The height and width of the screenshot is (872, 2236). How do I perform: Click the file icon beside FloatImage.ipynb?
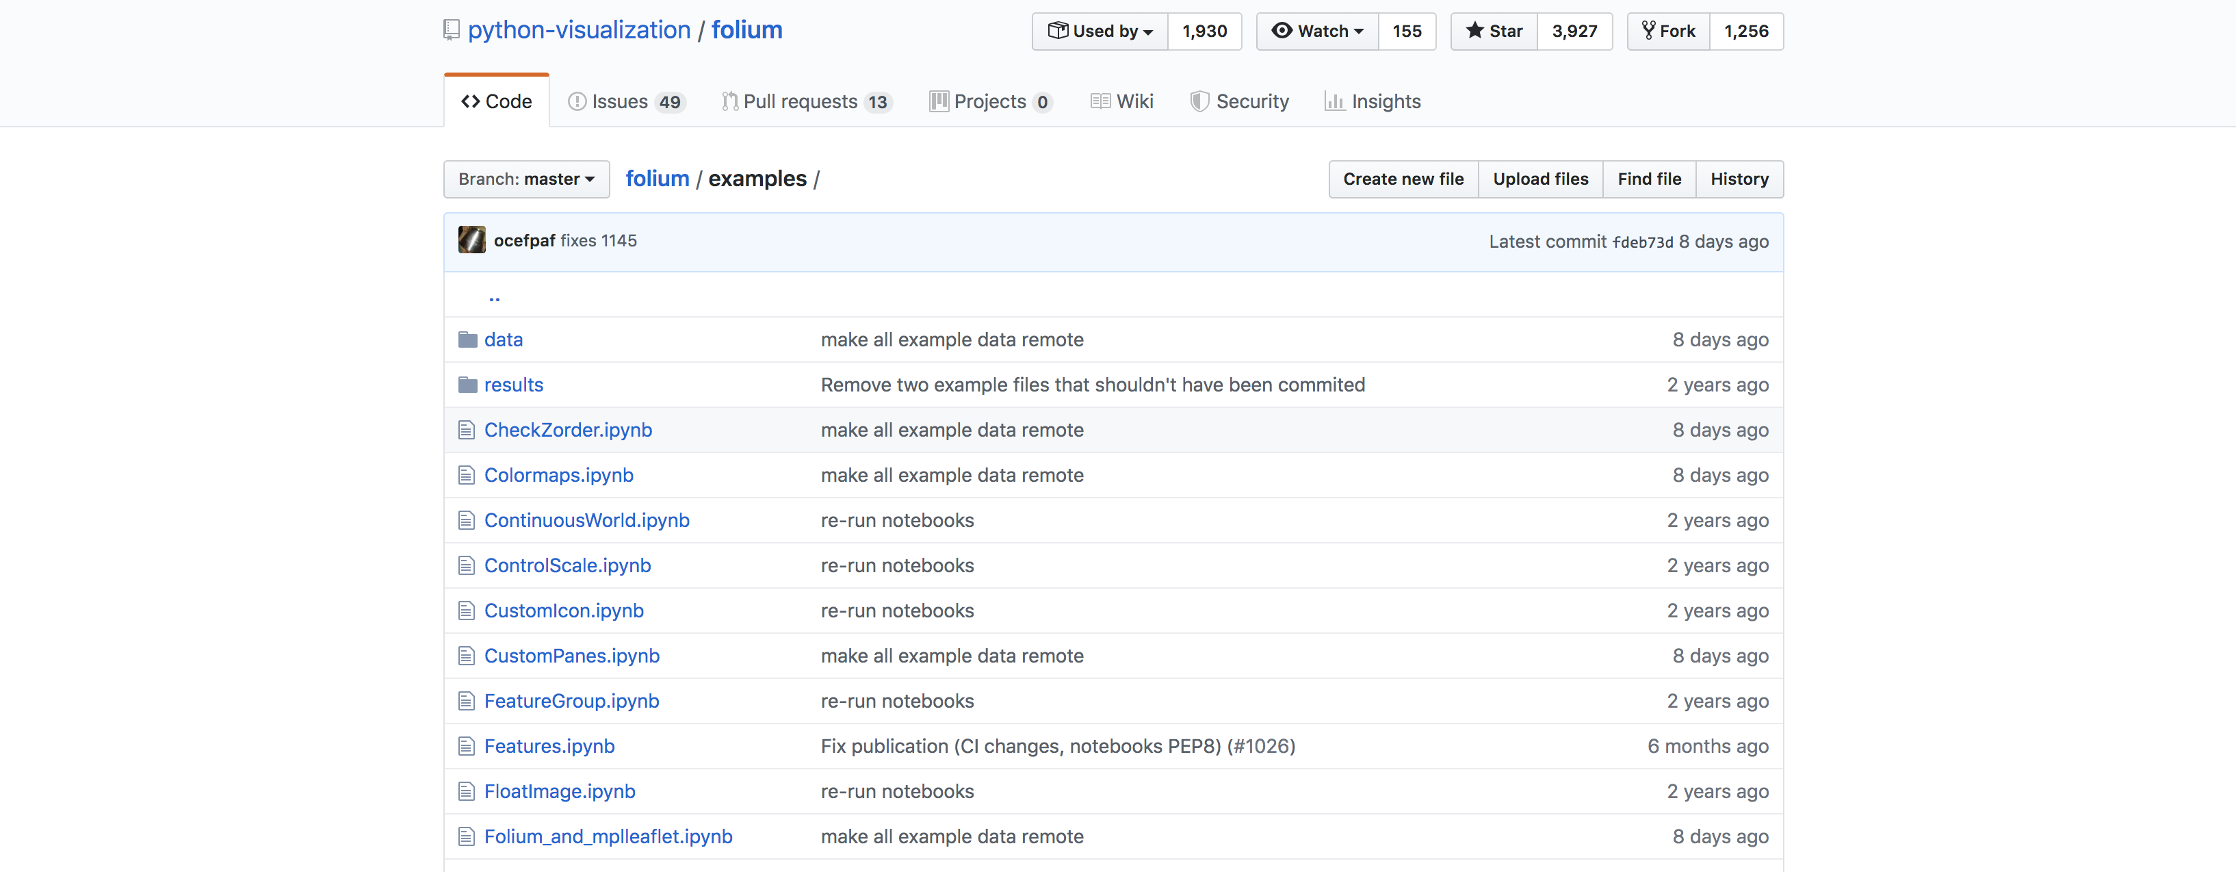pyautogui.click(x=467, y=791)
